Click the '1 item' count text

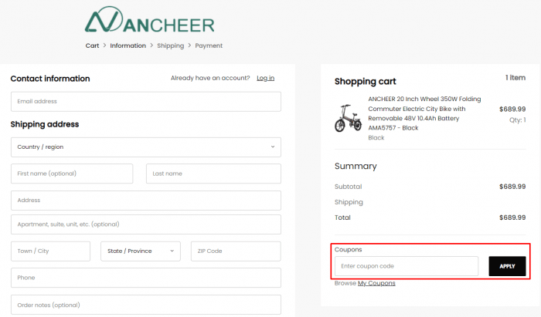point(515,78)
